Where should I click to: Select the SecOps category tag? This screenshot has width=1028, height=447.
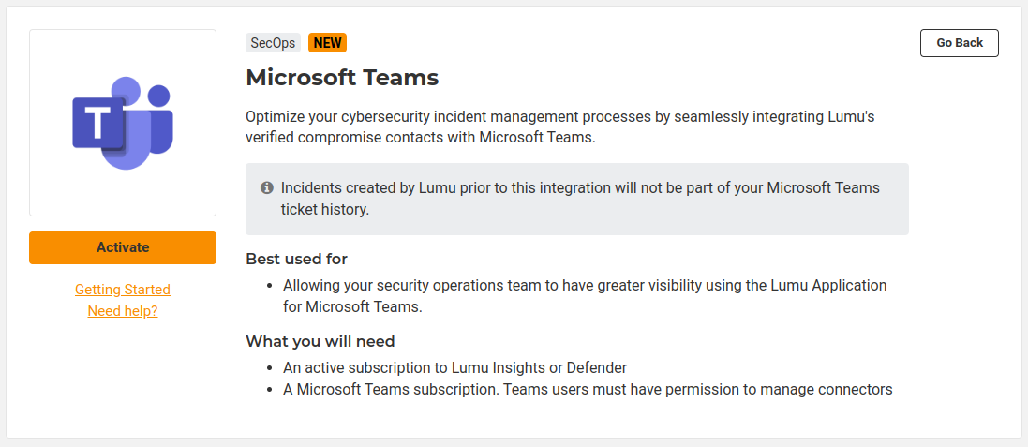[273, 43]
